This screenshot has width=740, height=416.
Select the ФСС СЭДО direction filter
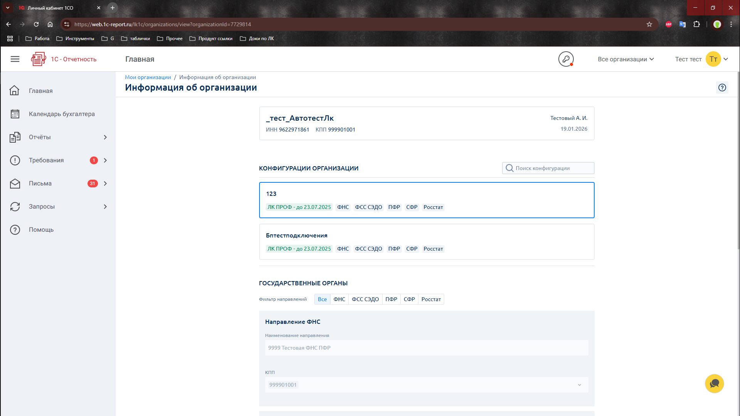coord(365,299)
